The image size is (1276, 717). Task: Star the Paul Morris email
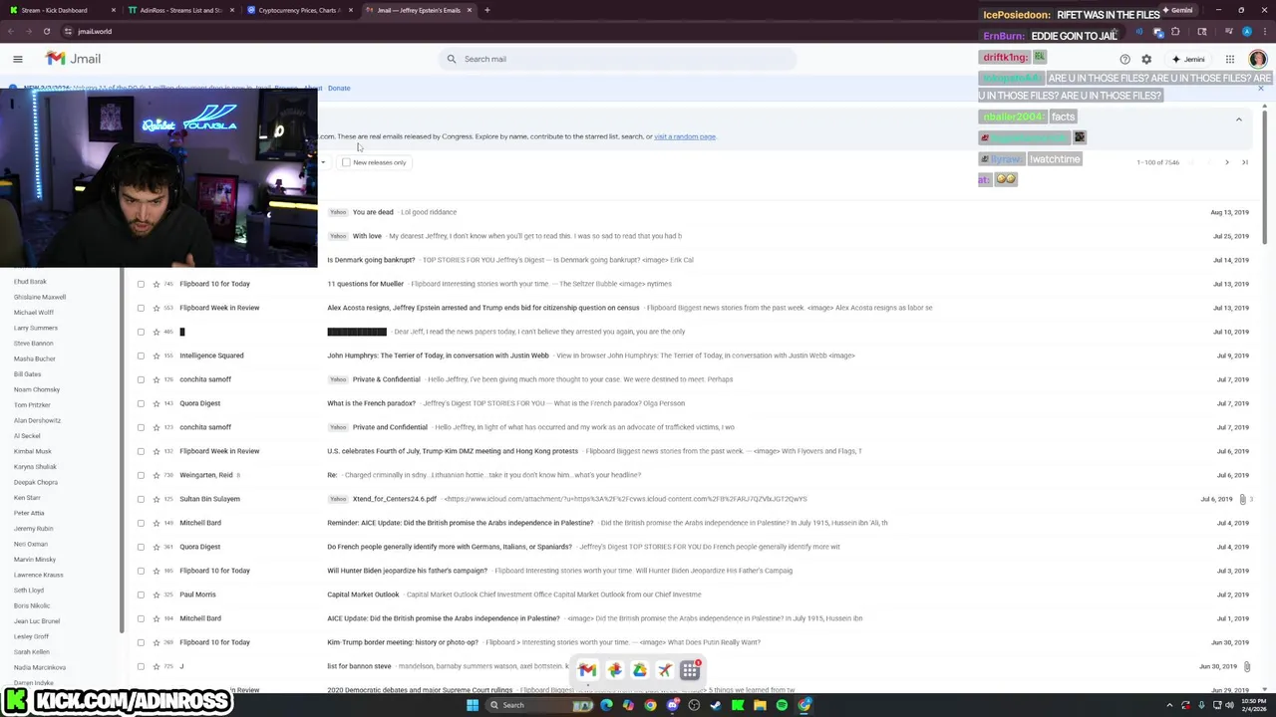pyautogui.click(x=156, y=595)
